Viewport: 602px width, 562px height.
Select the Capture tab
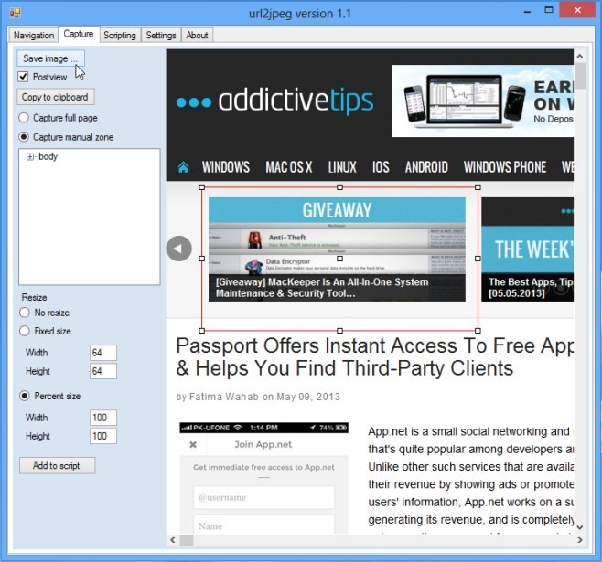(79, 34)
